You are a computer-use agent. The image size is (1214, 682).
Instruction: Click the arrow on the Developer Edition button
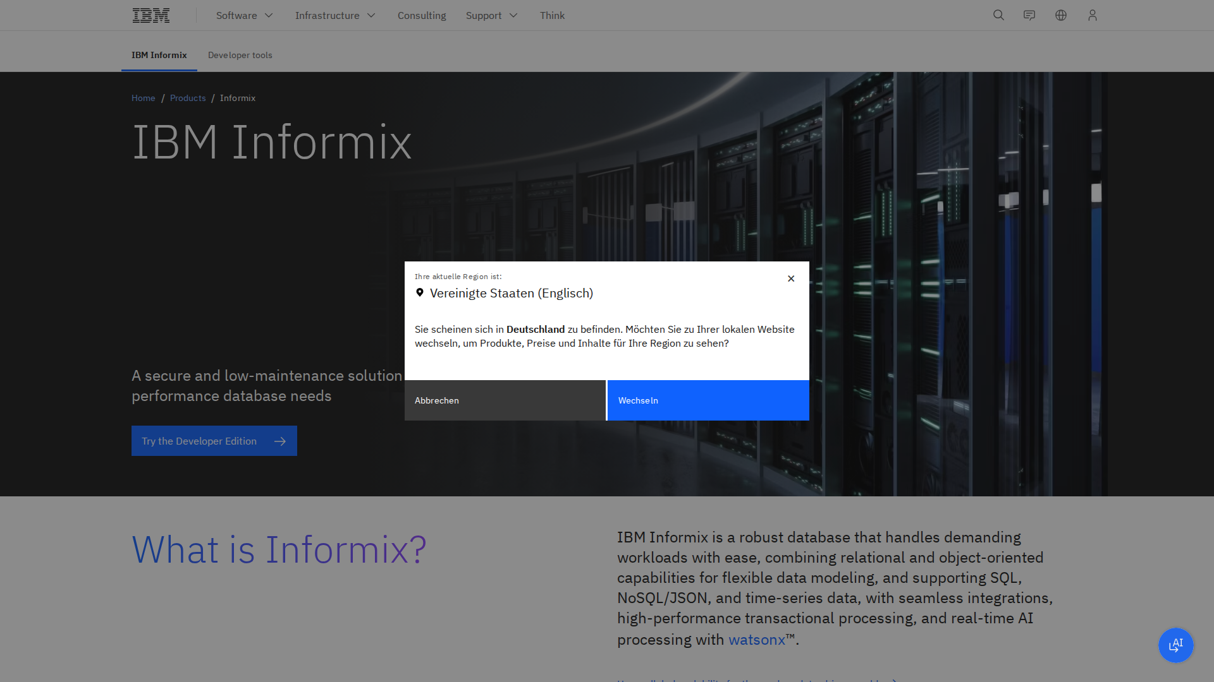coord(280,441)
